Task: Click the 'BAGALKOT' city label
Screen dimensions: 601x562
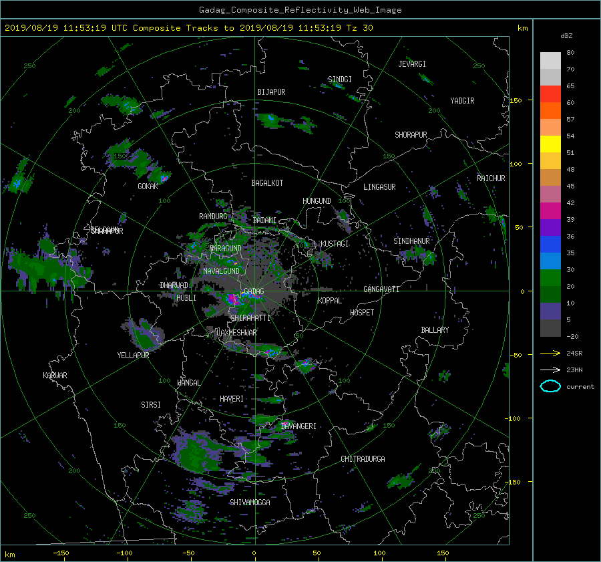Action: click(x=267, y=183)
